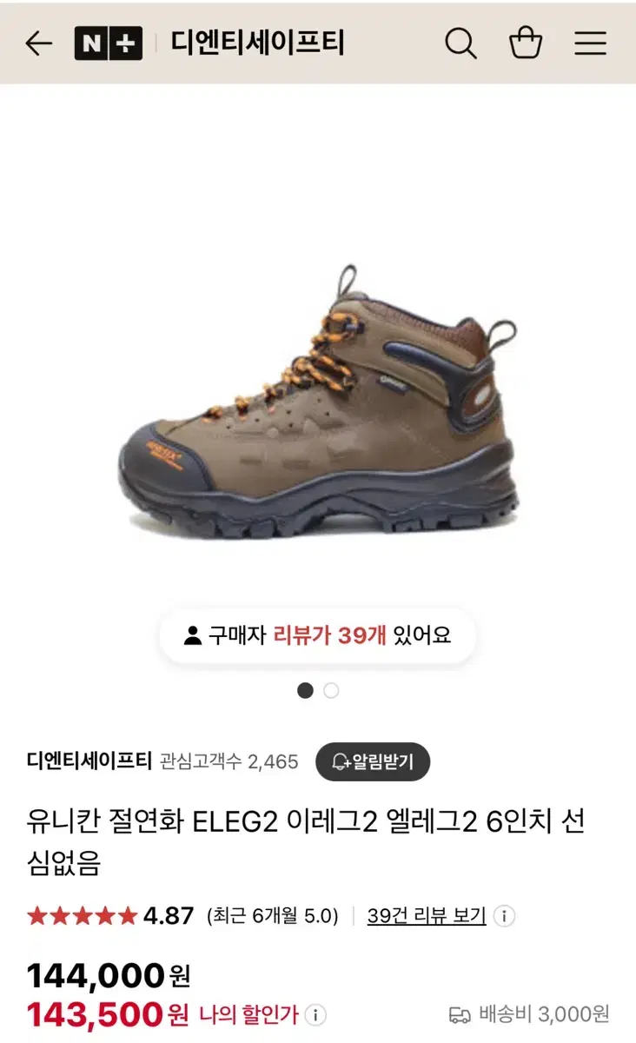Tap the product title 유니칸 절연화 ELEG2

(x=306, y=840)
